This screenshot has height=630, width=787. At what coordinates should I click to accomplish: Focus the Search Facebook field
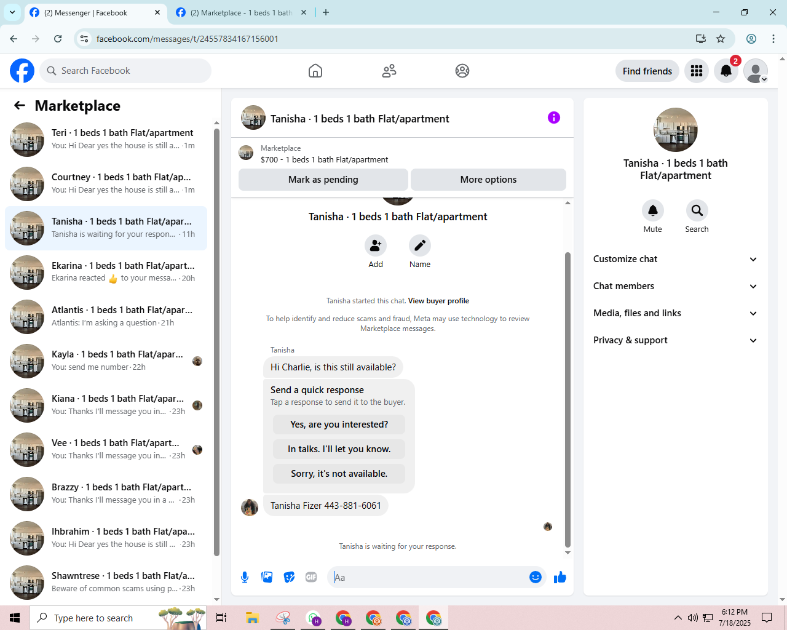[x=125, y=71]
